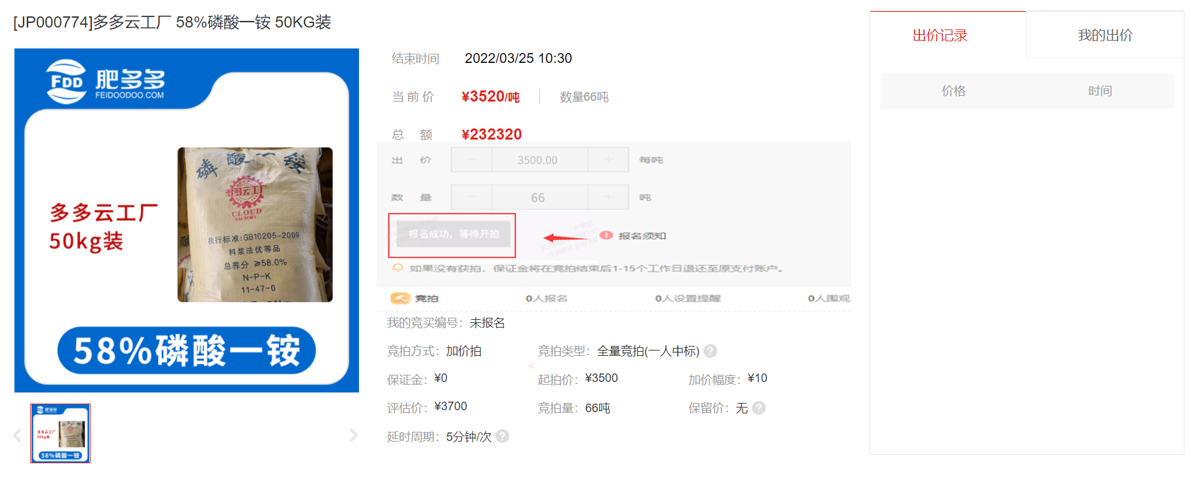
Task: Increase bid price with plus button
Action: coord(608,160)
